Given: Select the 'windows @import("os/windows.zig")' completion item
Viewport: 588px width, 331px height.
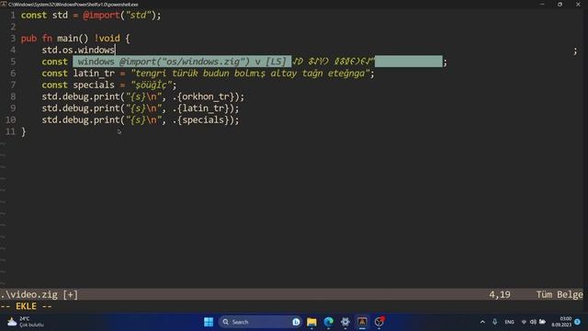Looking at the screenshot, I should 182,62.
